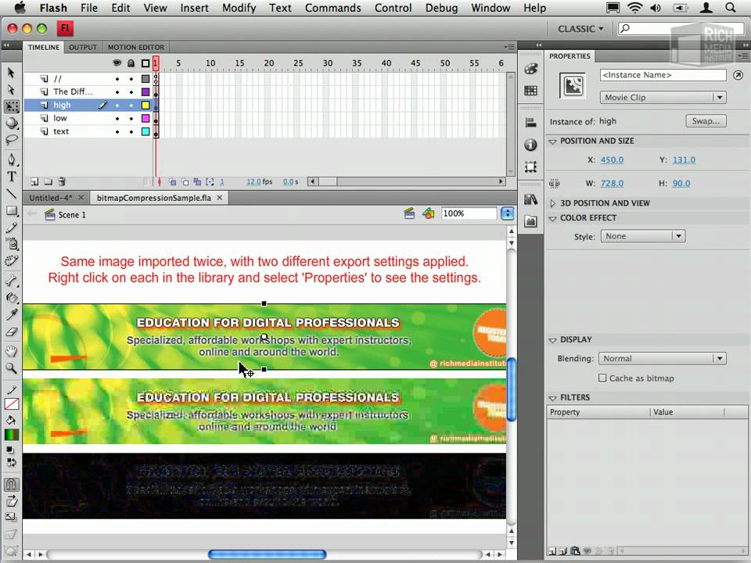The height and width of the screenshot is (563, 751).
Task: Enable Cache as bitmap checkbox
Action: coord(602,378)
